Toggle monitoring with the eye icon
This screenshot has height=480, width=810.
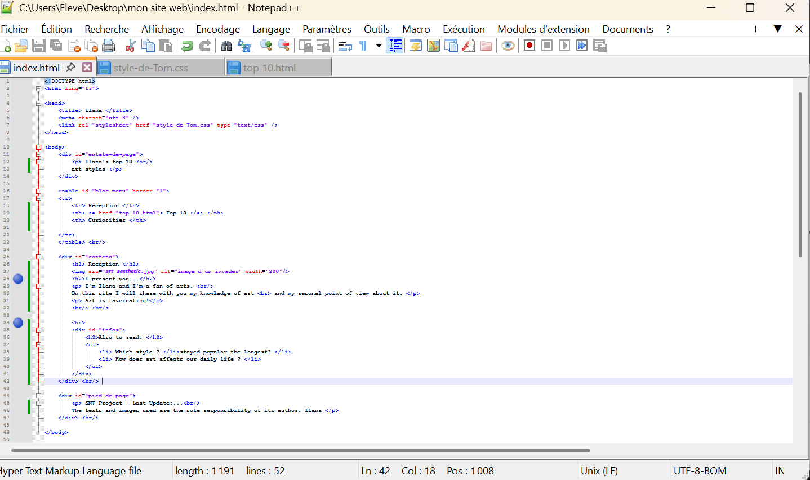508,46
